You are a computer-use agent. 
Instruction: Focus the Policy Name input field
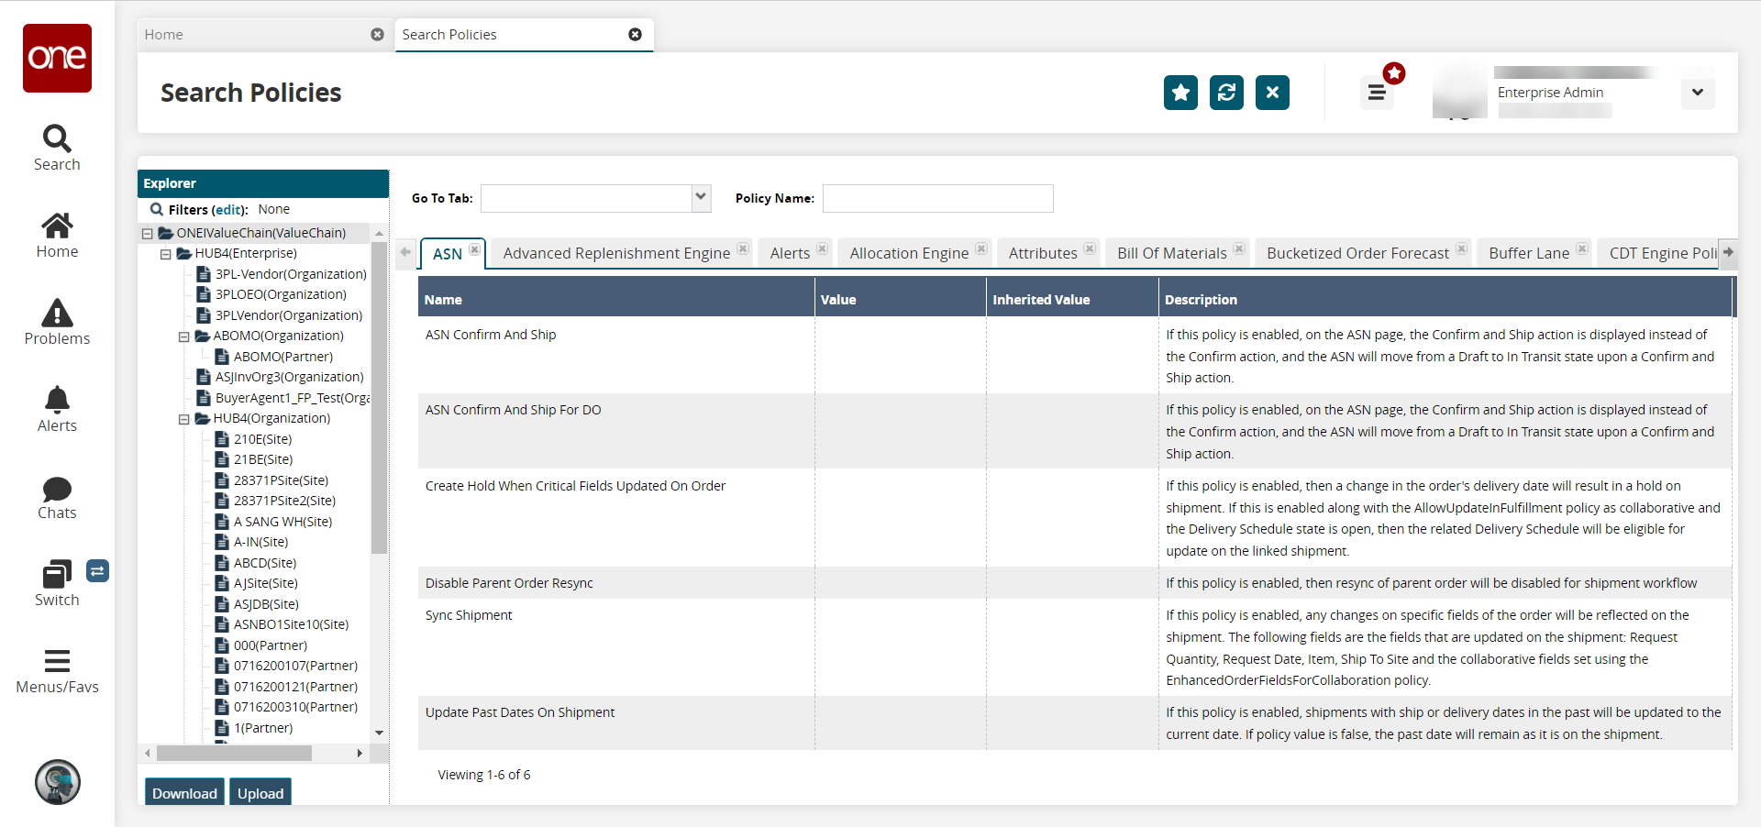coord(937,198)
